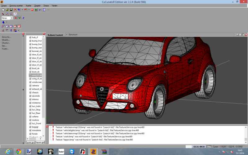
Task: Uncheck the bonnet_ok object checkbox
Action: (x=30, y=51)
